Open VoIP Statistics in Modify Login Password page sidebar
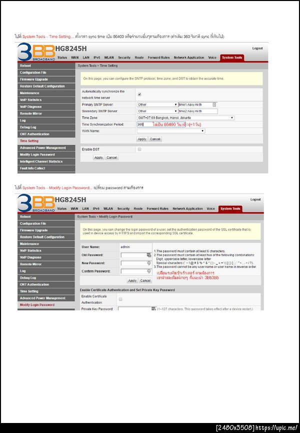Screen dimensions: 300x433 (46, 251)
